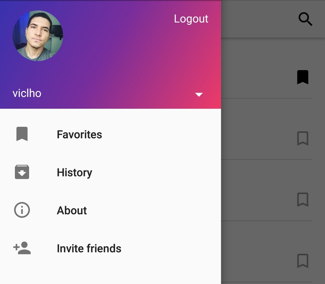Toggle the bookmark on the fourth list item
The image size is (325, 284).
pyautogui.click(x=303, y=261)
